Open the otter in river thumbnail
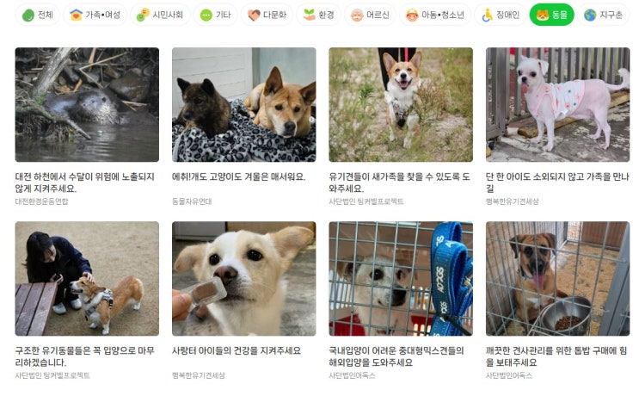This screenshot has width=639, height=396. click(87, 105)
